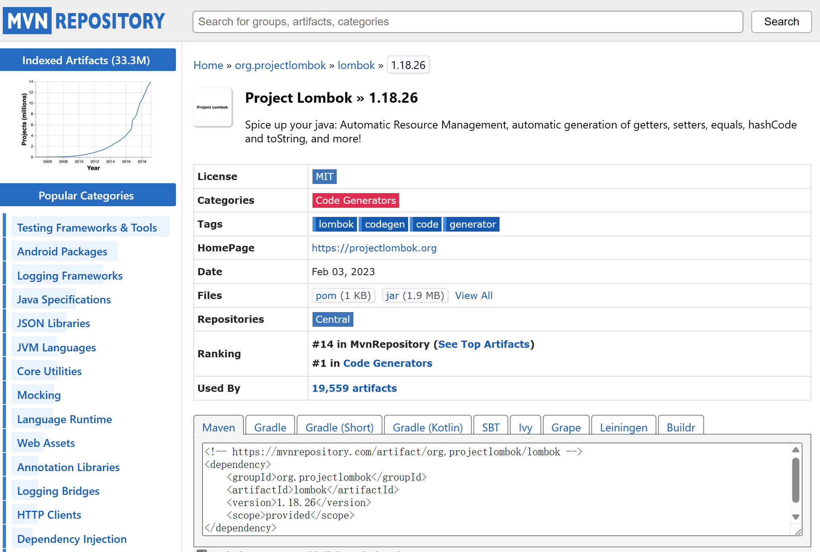The height and width of the screenshot is (552, 820).
Task: Open Java Specifications category
Action: point(64,299)
